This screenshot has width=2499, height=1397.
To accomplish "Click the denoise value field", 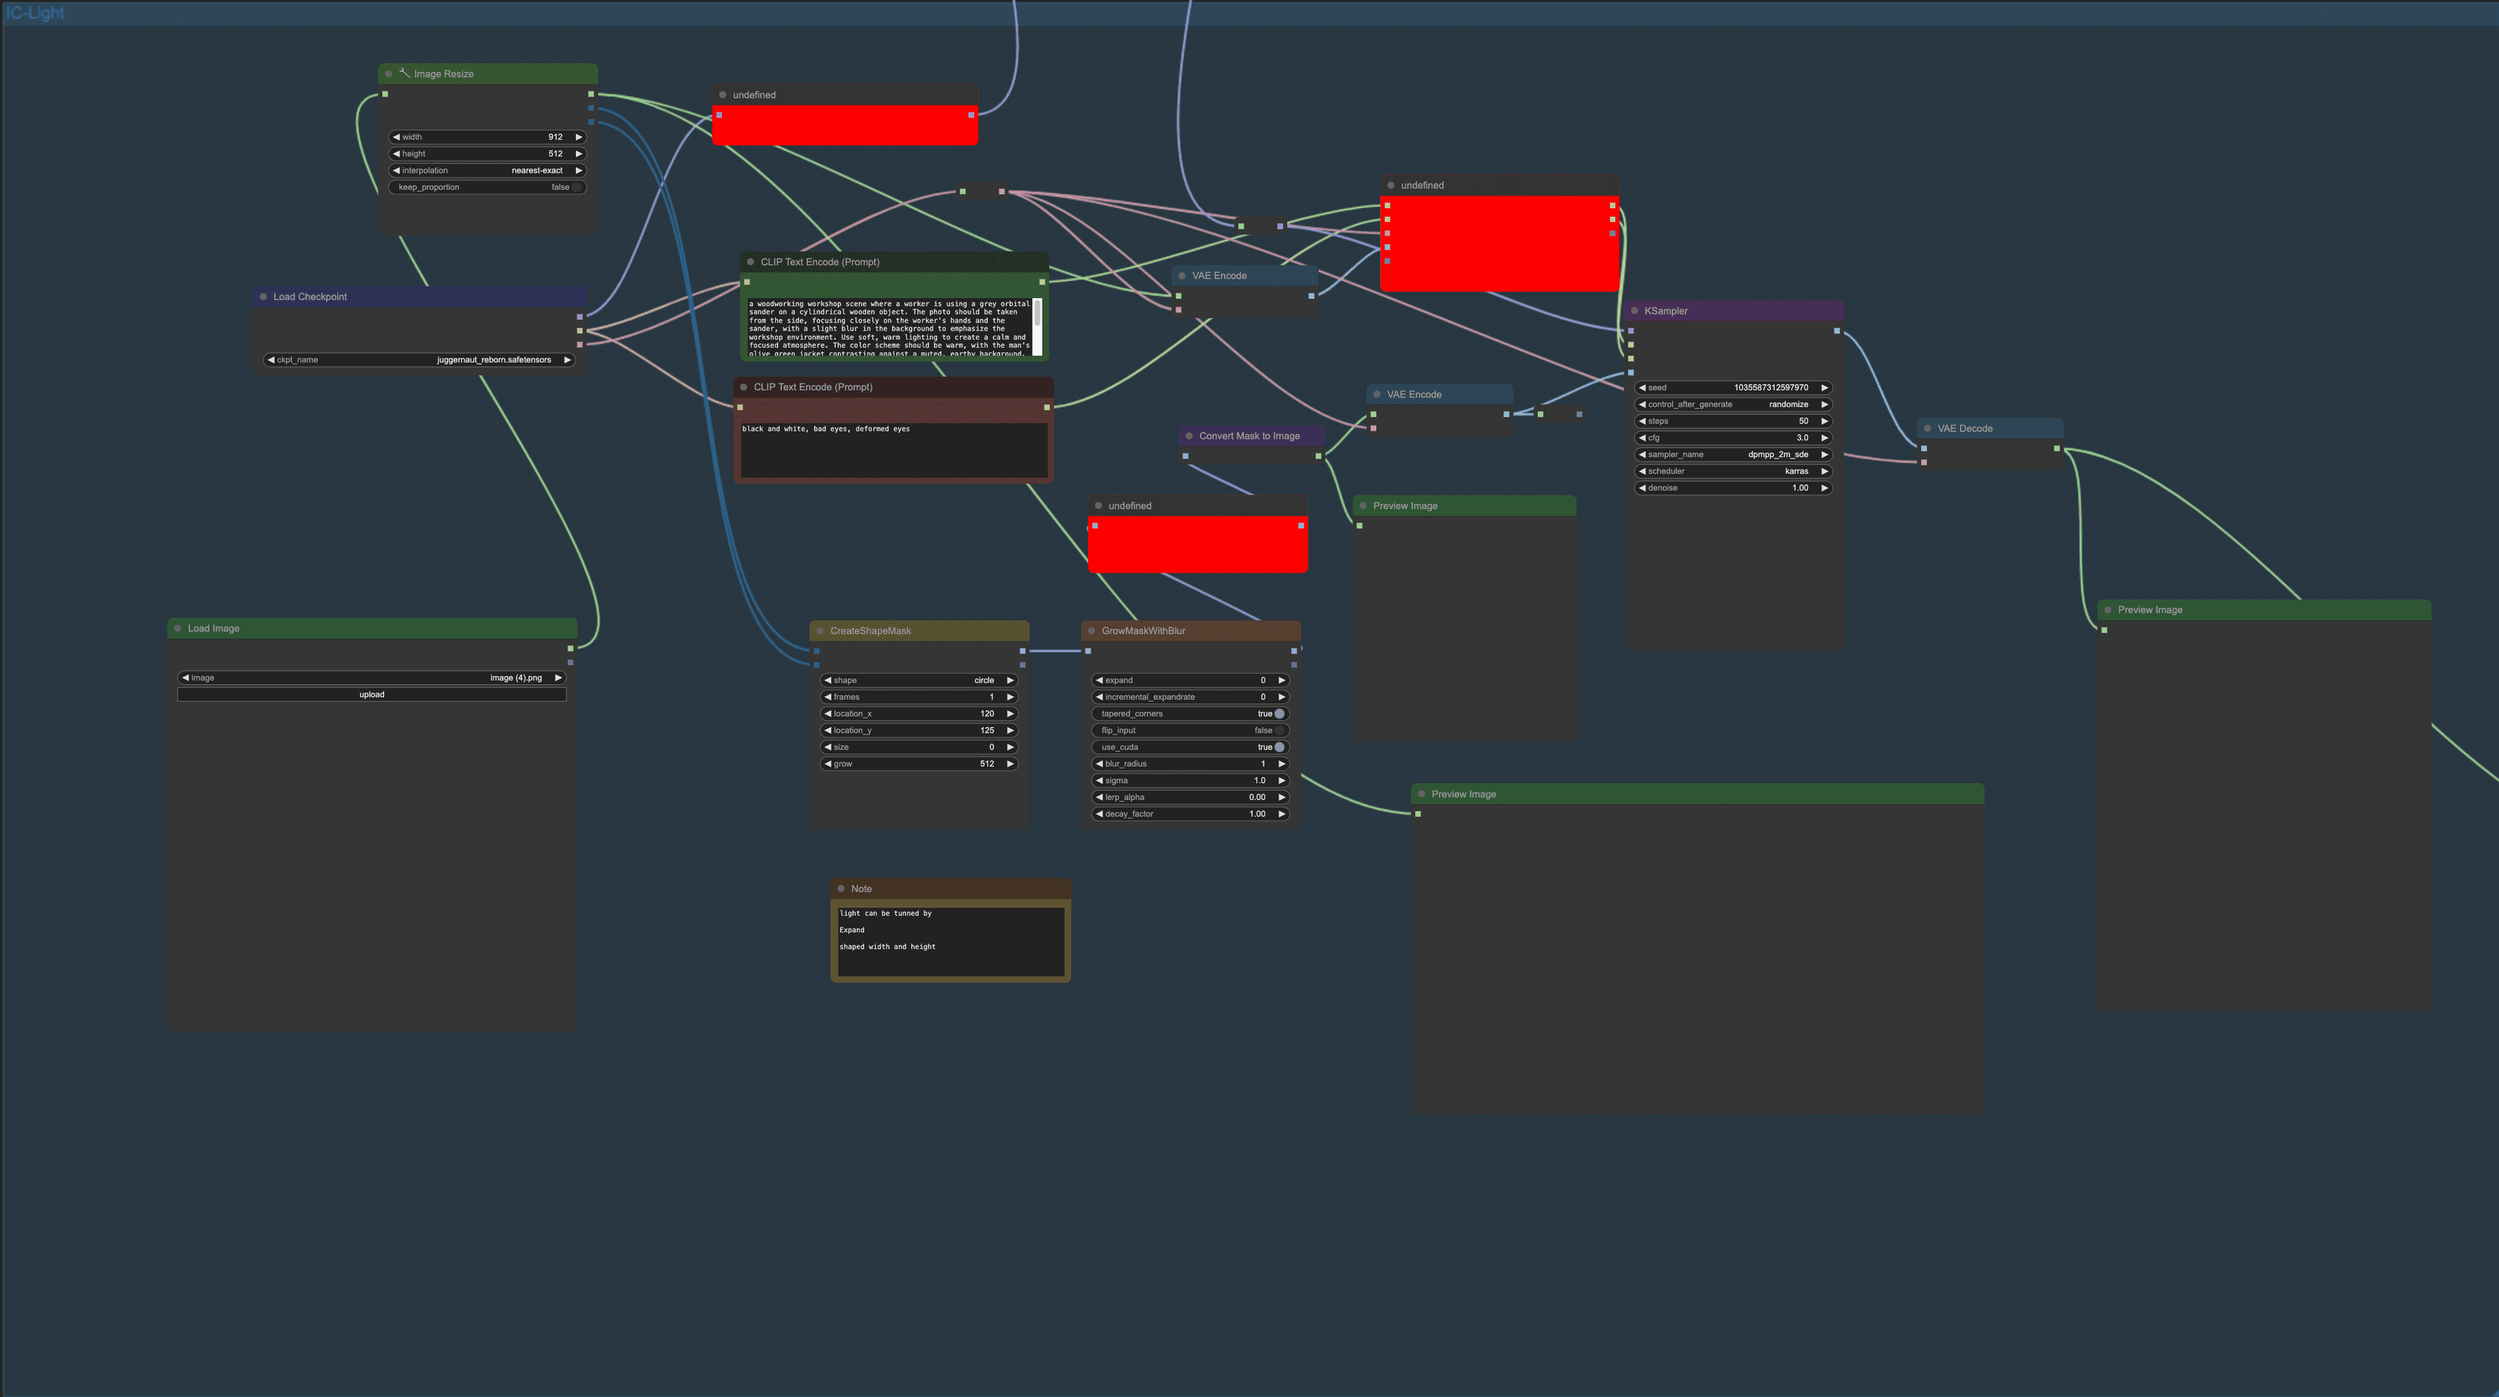I will tap(1732, 488).
